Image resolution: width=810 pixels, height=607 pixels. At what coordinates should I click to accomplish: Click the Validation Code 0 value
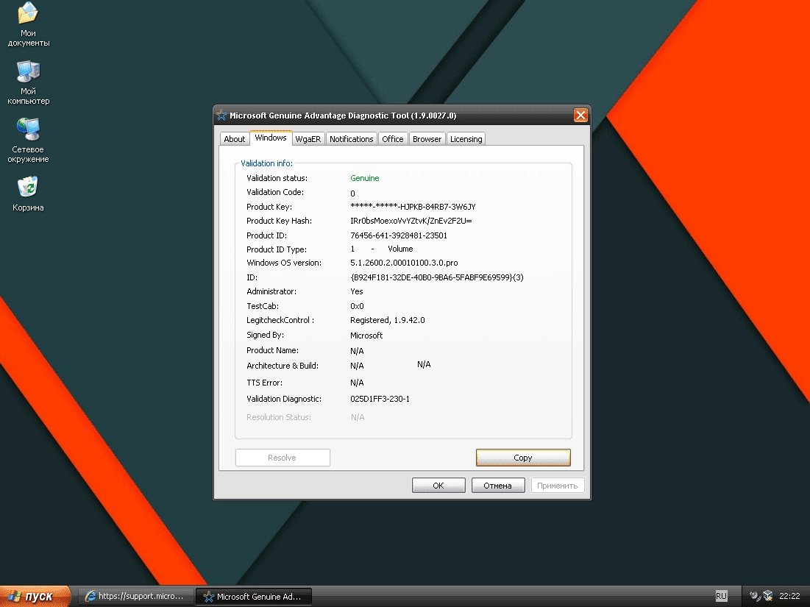point(353,194)
